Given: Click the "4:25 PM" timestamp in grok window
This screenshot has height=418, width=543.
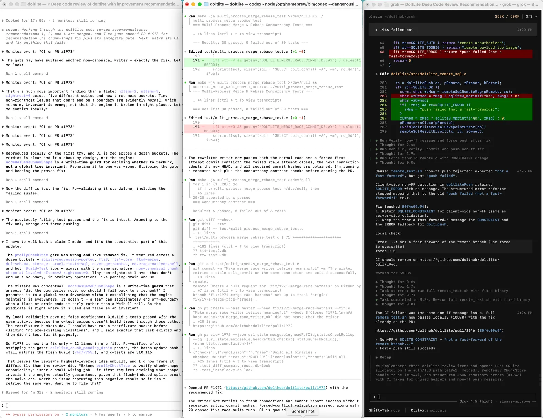Looking at the screenshot, I should 525,171.
